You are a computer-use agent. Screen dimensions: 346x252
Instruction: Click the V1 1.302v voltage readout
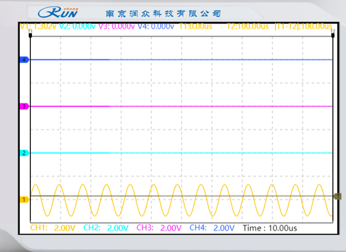click(38, 26)
